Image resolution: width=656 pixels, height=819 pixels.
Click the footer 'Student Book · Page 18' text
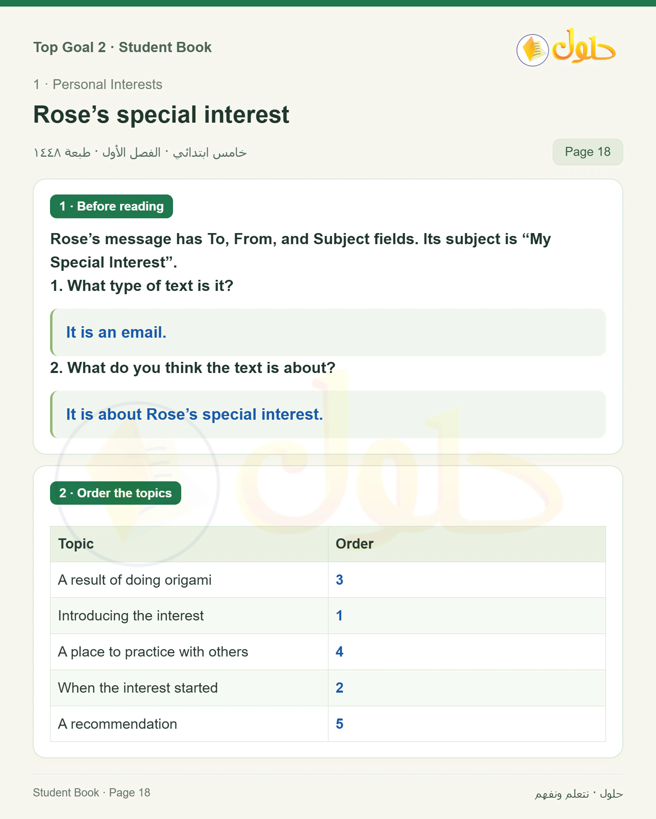[91, 792]
